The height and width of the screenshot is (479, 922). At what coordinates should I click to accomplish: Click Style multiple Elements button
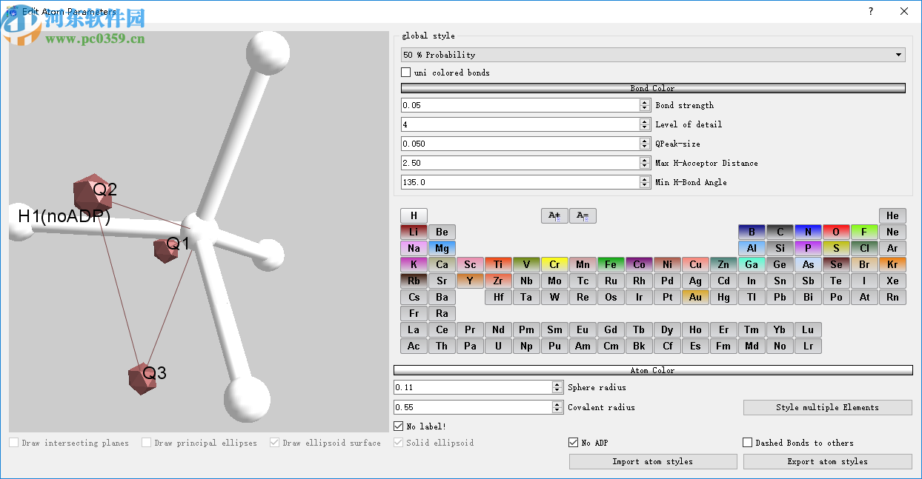point(828,407)
